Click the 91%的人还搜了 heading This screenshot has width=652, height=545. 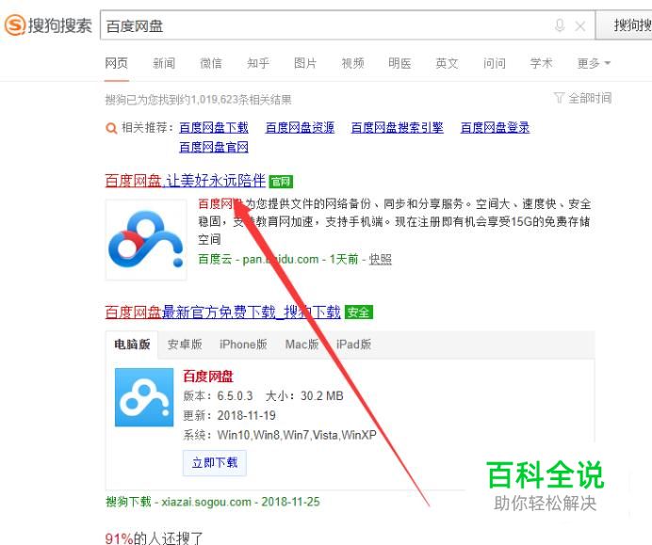click(x=154, y=538)
